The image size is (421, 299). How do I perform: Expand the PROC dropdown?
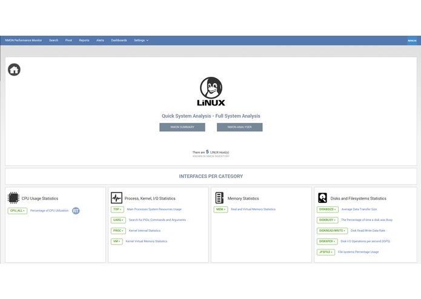pyautogui.click(x=118, y=231)
